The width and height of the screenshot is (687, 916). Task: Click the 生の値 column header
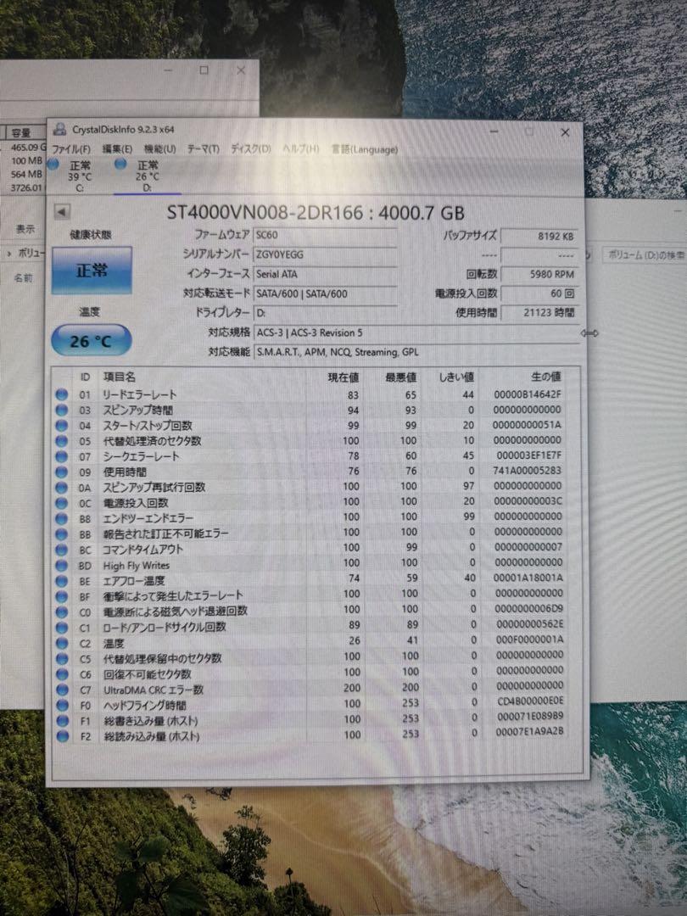545,377
